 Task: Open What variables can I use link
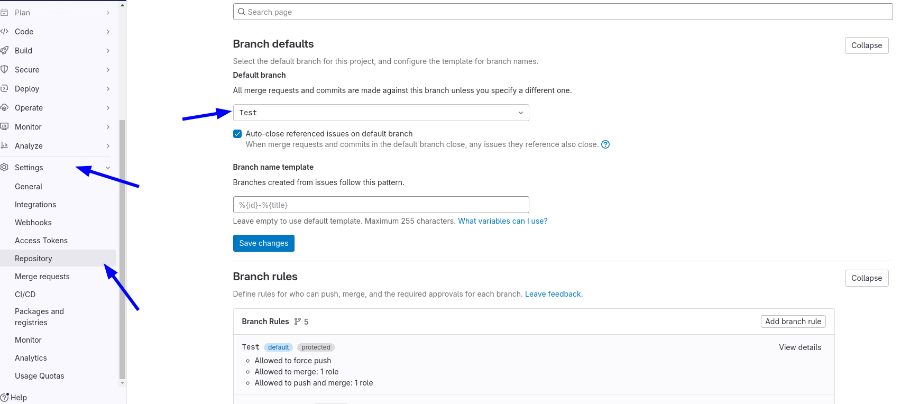tap(502, 221)
